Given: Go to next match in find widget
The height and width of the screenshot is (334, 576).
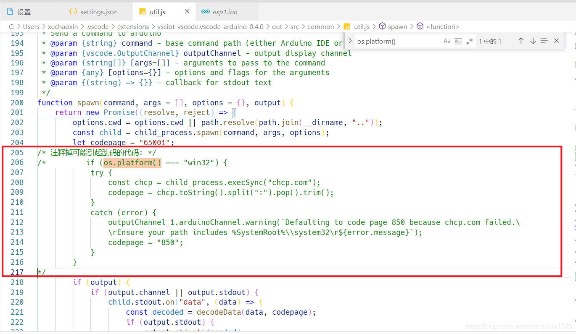Looking at the screenshot, I should pos(533,41).
